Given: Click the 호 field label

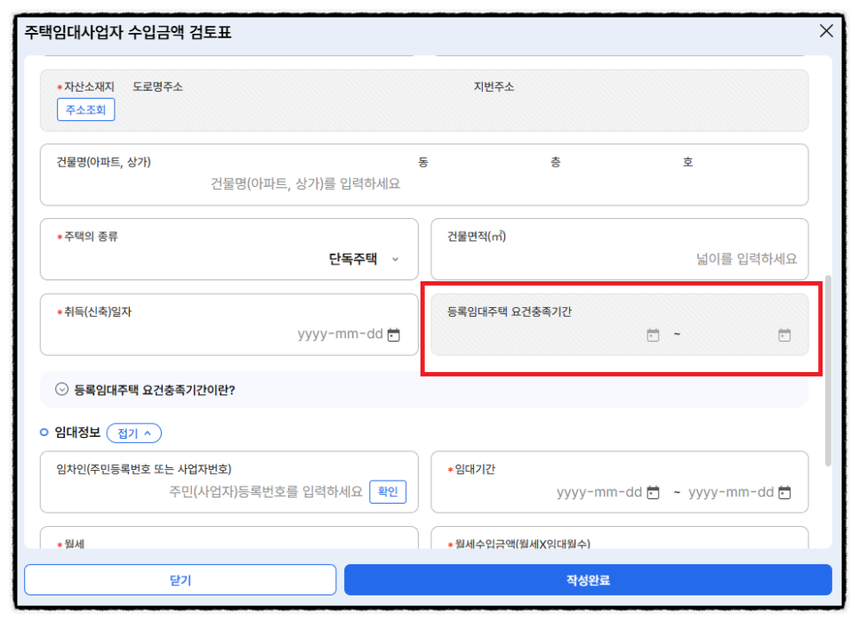Looking at the screenshot, I should (688, 162).
